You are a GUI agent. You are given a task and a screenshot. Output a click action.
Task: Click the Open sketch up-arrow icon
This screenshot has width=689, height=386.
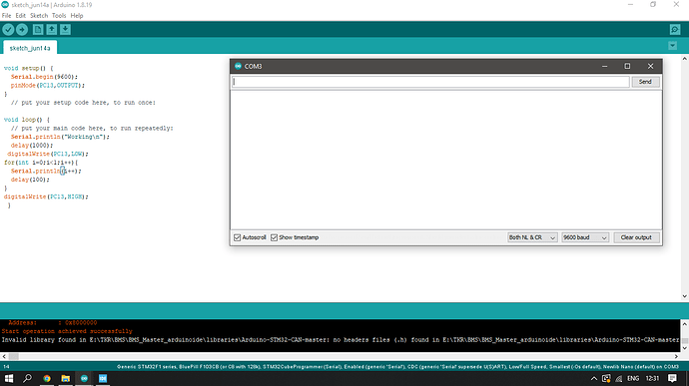tap(51, 29)
